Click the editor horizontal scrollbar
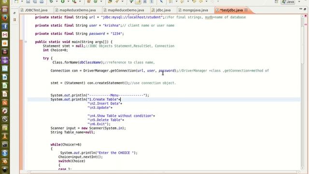This screenshot has height=174, width=309. coord(163,172)
